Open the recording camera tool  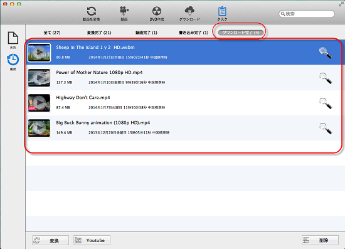124,14
